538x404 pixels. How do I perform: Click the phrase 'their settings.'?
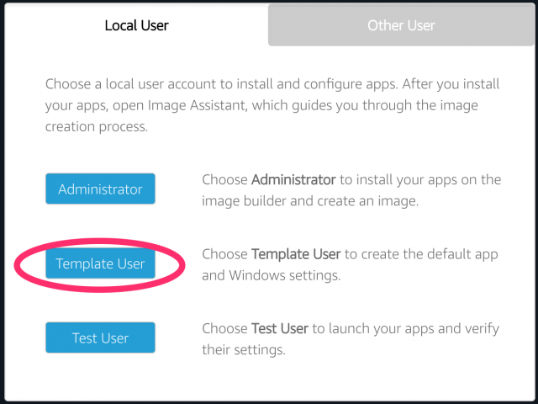click(x=244, y=350)
